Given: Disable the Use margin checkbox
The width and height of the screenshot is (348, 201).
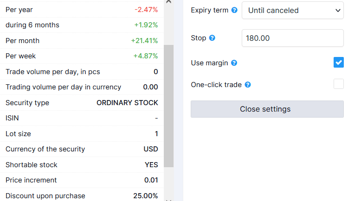Looking at the screenshot, I should tap(338, 63).
